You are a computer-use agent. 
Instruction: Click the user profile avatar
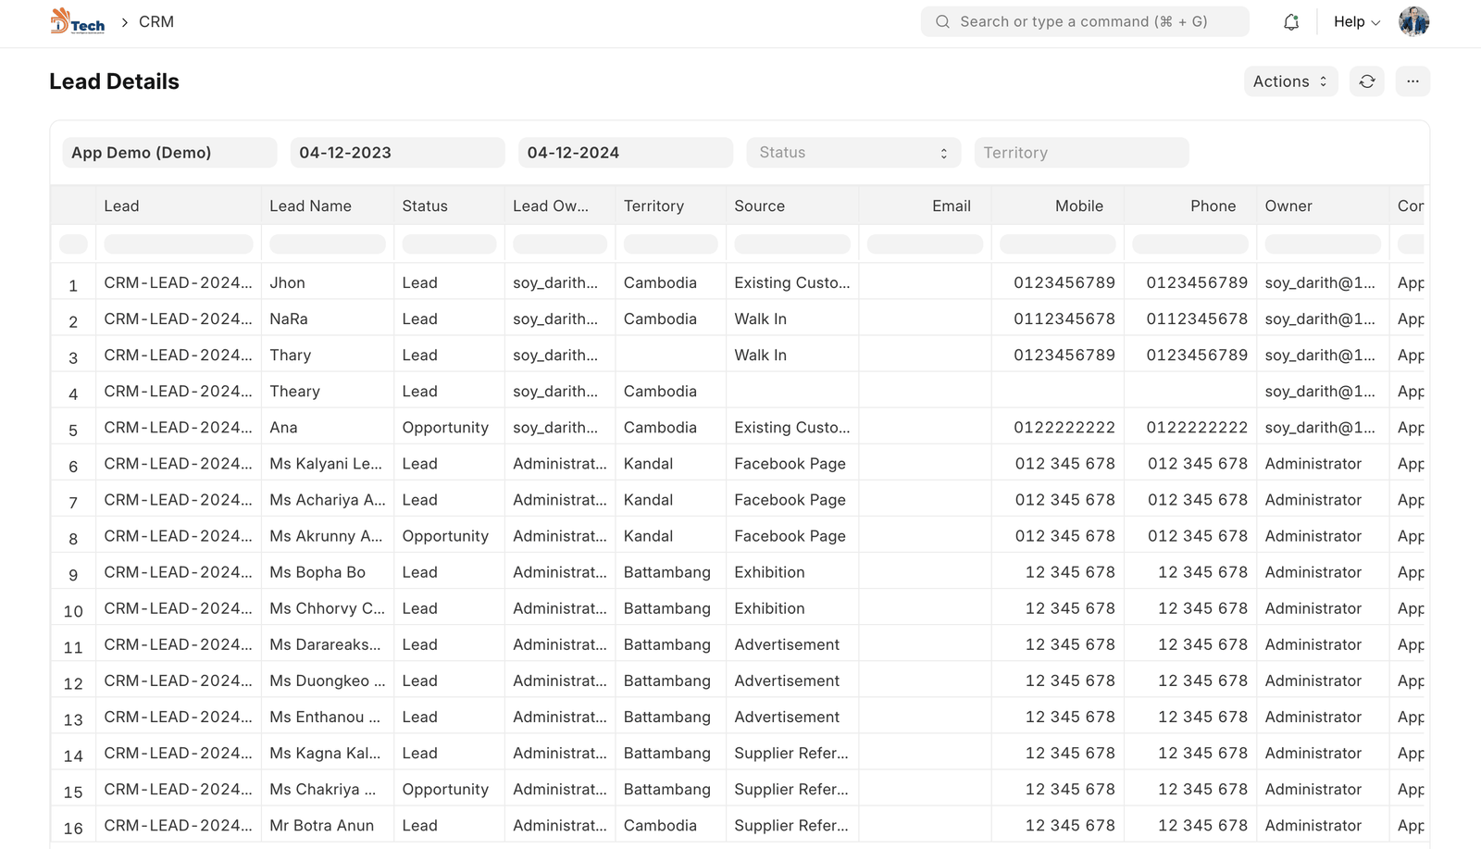click(x=1413, y=21)
